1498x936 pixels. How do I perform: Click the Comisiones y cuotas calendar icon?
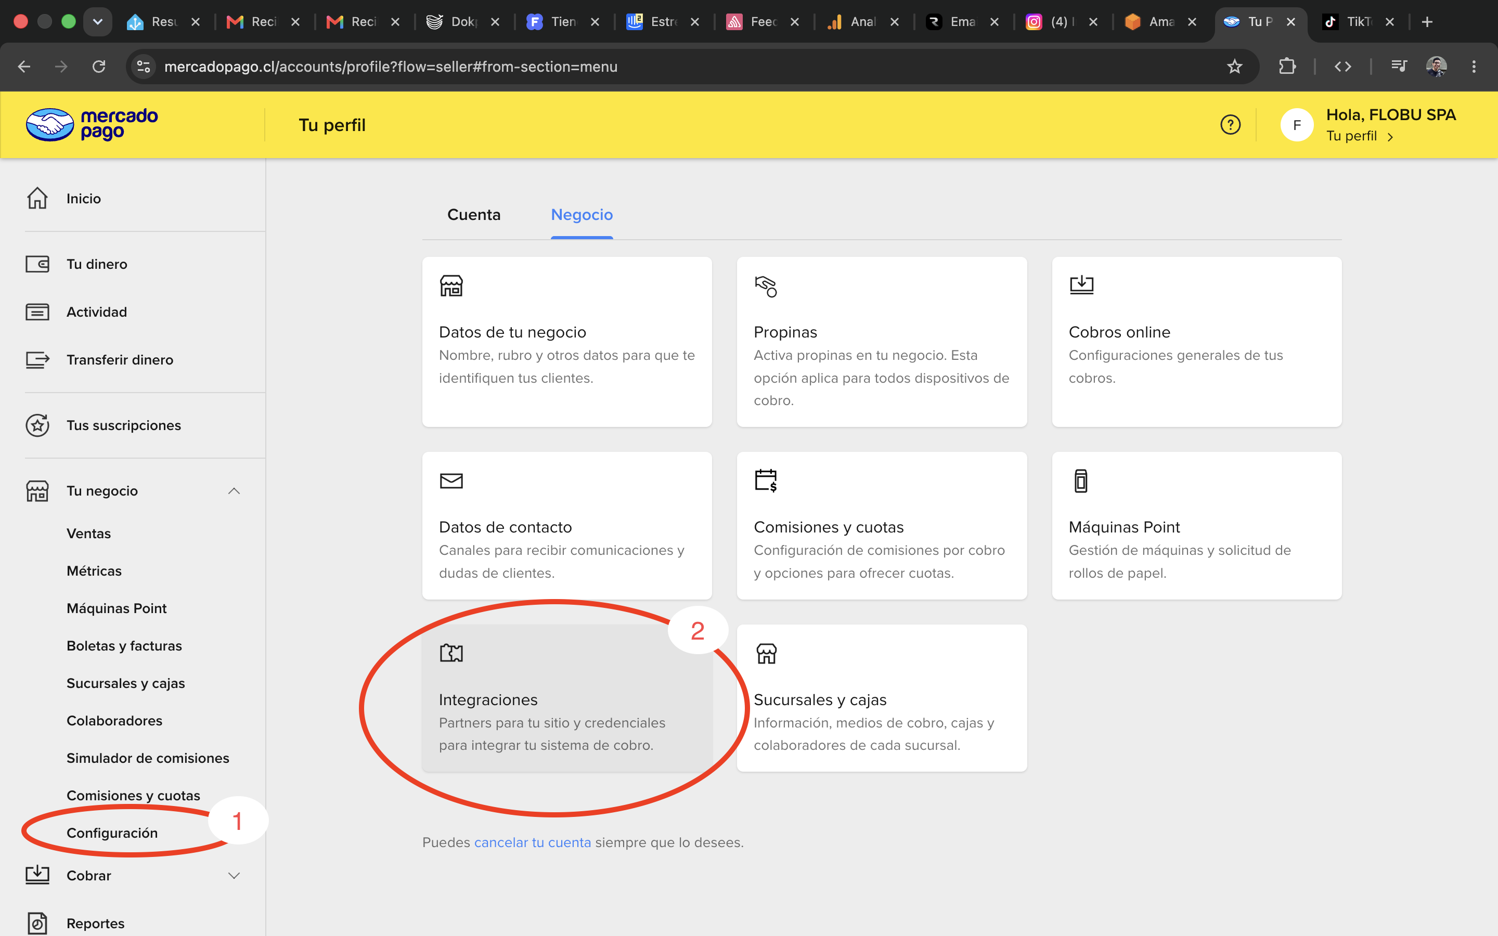pos(766,480)
